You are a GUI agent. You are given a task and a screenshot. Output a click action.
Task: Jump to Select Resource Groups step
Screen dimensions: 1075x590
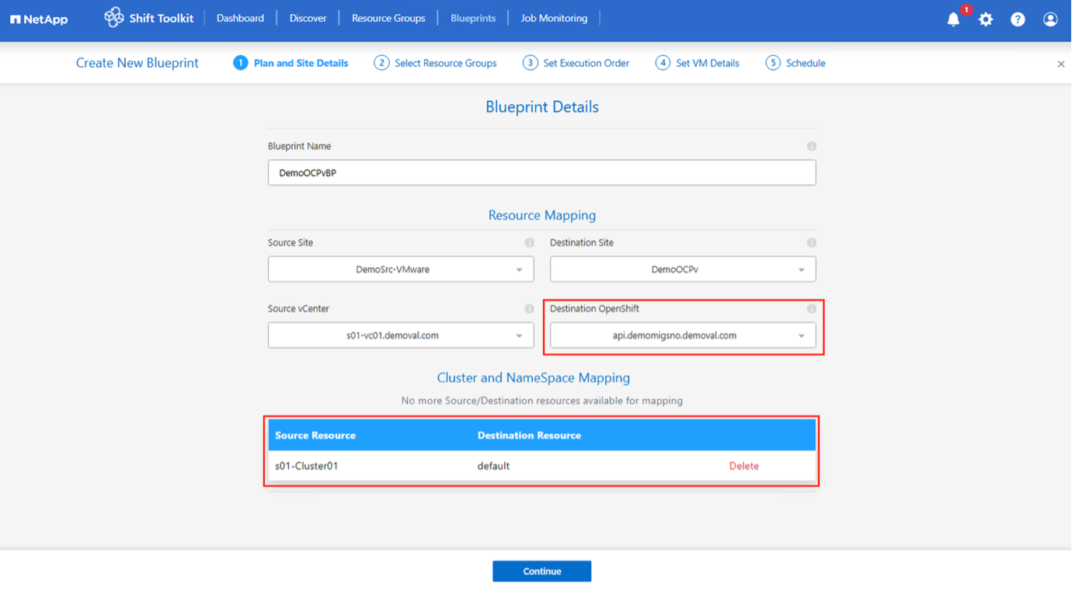click(436, 63)
